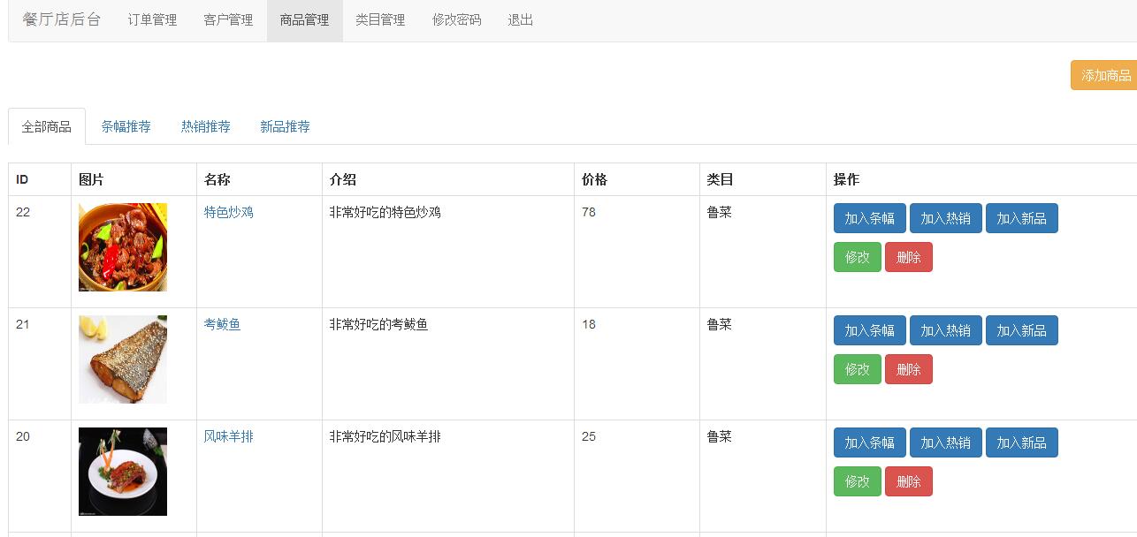
Task: Open the 特色炒鸡 product name link
Action: click(228, 213)
